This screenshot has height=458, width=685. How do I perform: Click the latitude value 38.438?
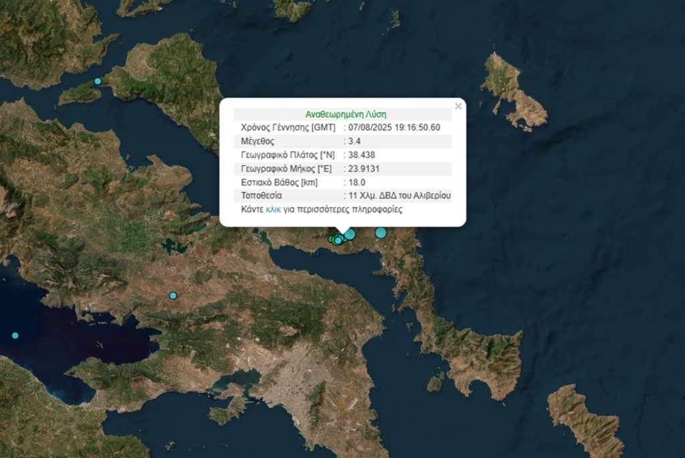363,155
